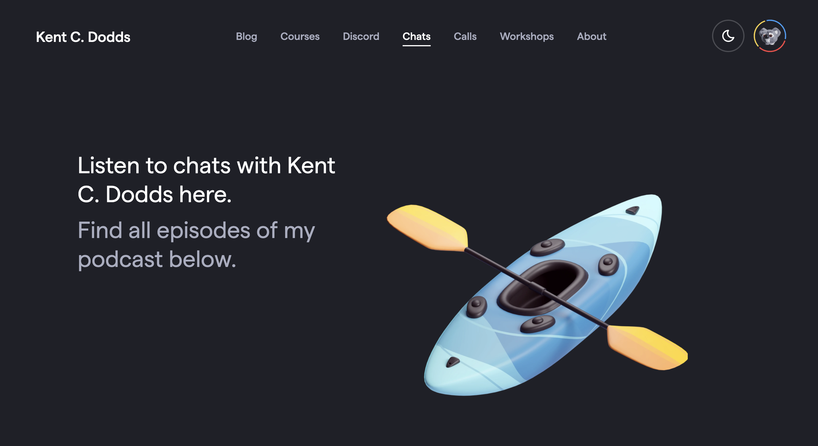Click the 'Find all episodes of my podcast' subheading
The height and width of the screenshot is (446, 818).
(x=196, y=245)
